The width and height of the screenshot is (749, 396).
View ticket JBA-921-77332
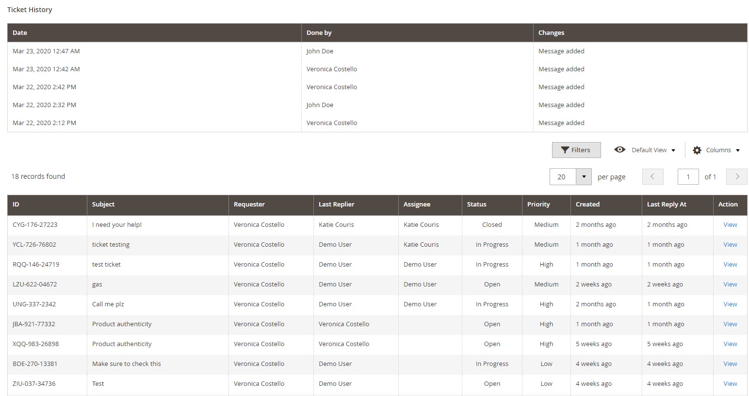730,324
